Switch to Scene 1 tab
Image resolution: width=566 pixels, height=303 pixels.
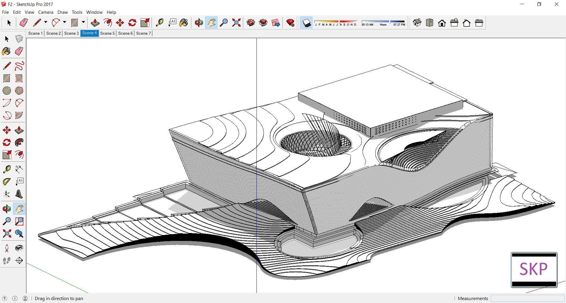[x=35, y=33]
